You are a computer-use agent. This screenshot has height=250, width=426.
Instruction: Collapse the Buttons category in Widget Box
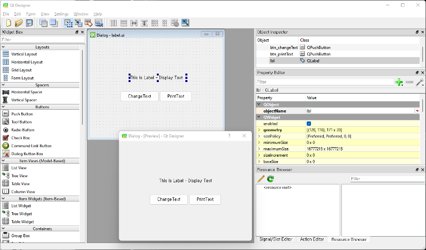3,107
